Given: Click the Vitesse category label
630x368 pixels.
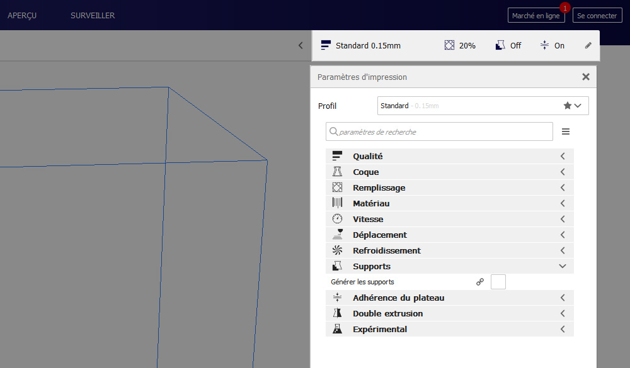Looking at the screenshot, I should (x=368, y=219).
